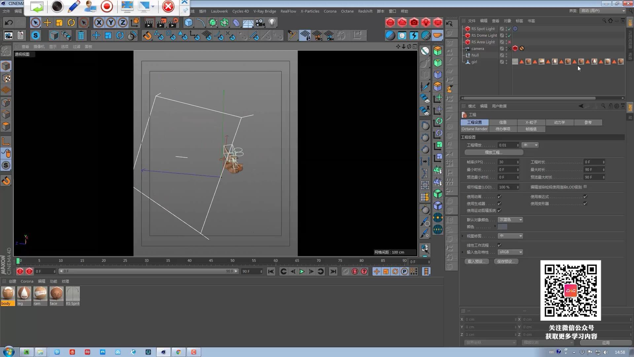Switch to the Octane Render tab

tap(474, 129)
